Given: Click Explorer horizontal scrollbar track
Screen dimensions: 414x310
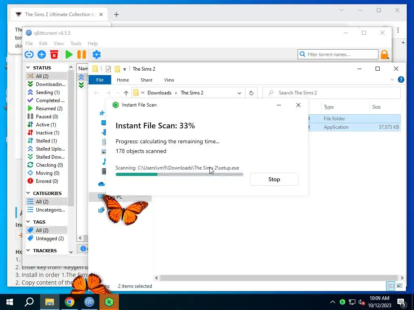Looking at the screenshot, I should (x=279, y=278).
